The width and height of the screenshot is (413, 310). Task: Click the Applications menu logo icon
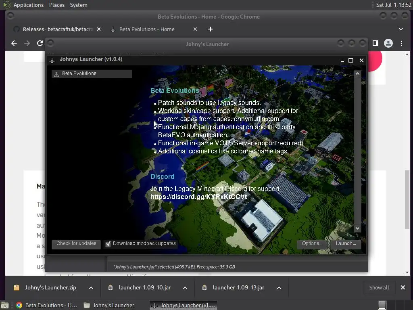(x=6, y=5)
